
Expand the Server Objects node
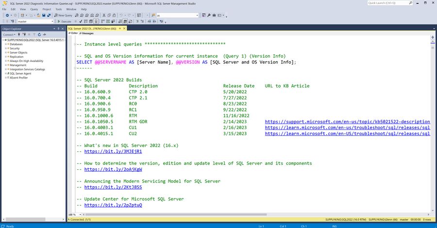[x=5, y=52]
